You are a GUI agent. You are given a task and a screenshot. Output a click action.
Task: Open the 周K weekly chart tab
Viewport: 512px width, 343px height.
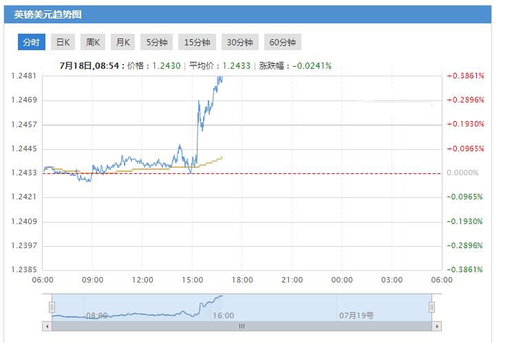(93, 42)
